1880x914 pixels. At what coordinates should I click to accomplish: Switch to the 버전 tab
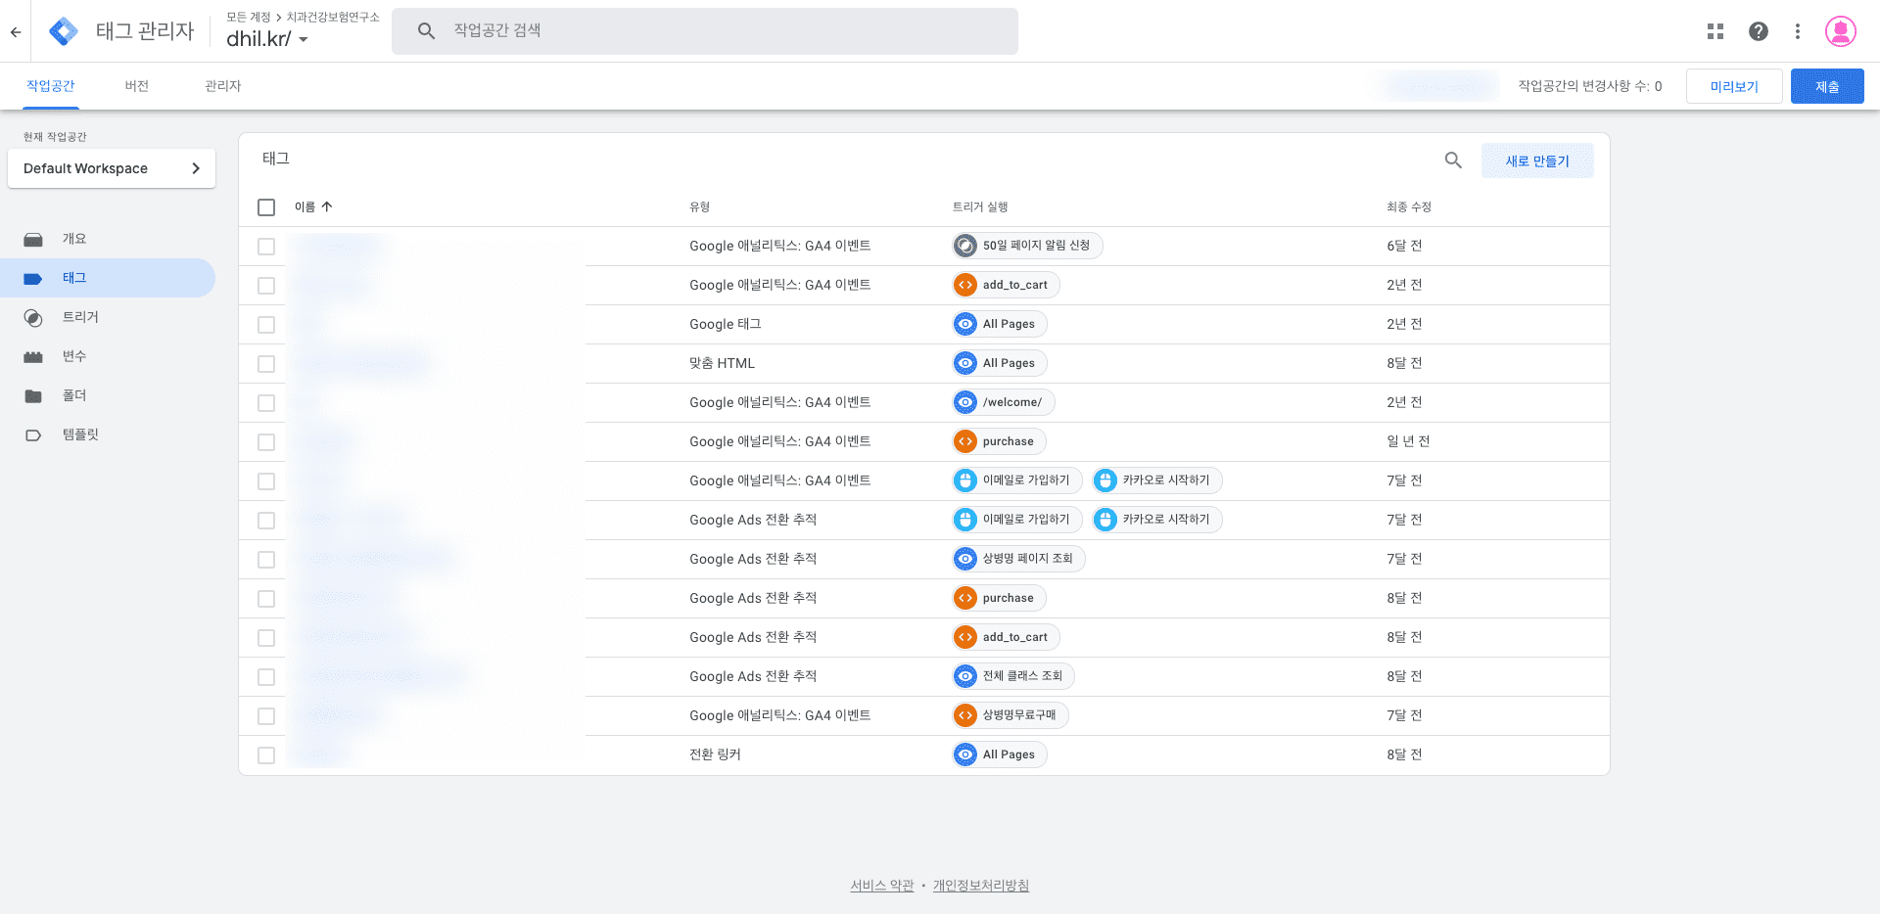(136, 86)
